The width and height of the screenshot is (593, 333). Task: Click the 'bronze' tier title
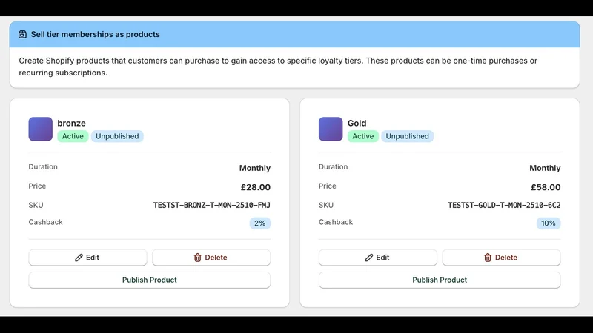[x=71, y=123]
